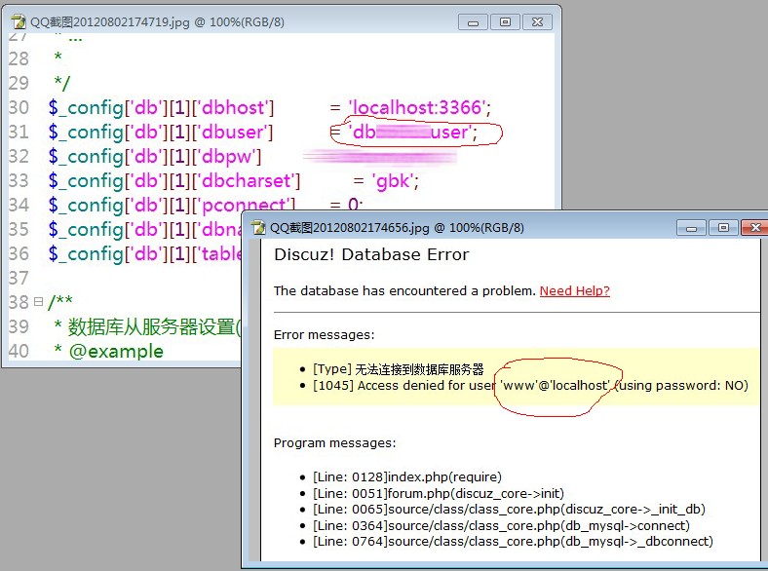This screenshot has height=571, width=768.
Task: Close the QQ截图20120802174656.jpg window
Action: pos(754,228)
